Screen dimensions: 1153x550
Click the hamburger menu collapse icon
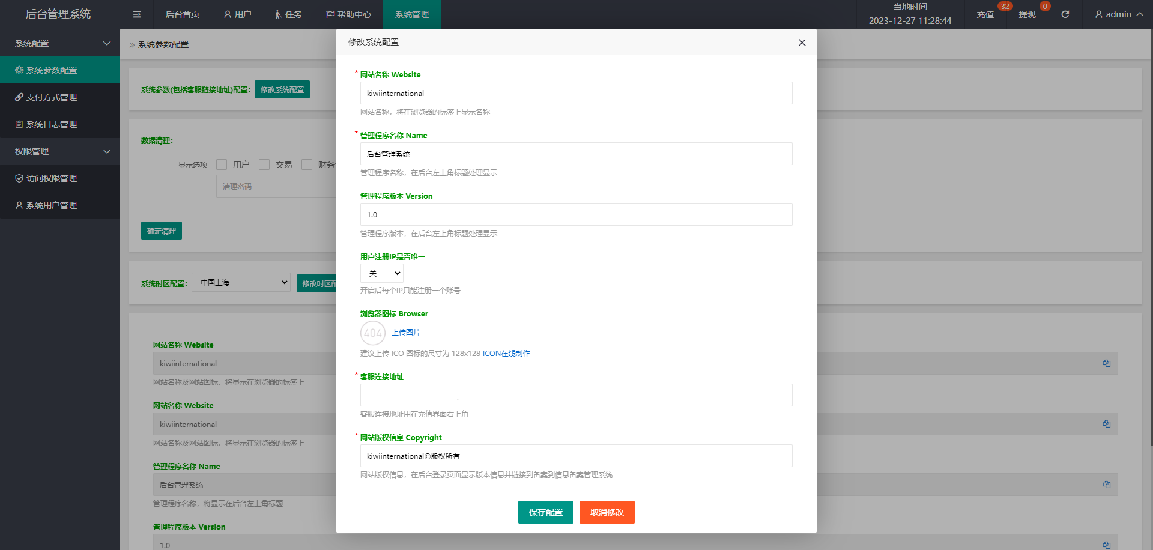tap(137, 14)
